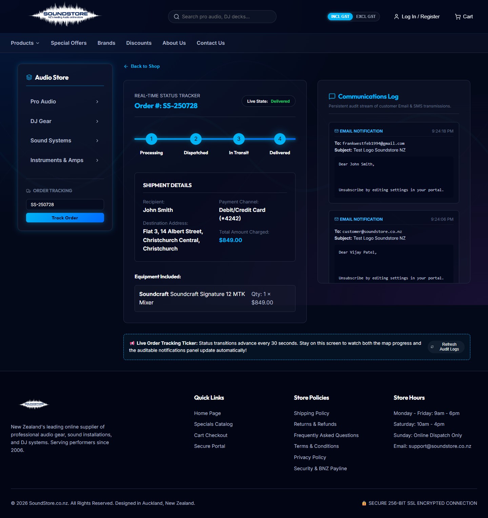The width and height of the screenshot is (488, 518).
Task: Open Security & BNZ Payline link
Action: pos(321,469)
